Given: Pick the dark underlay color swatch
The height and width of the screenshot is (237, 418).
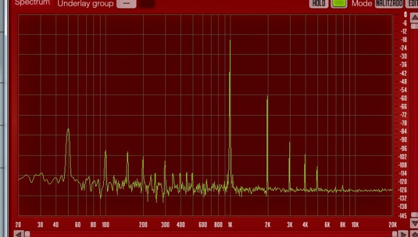Looking at the screenshot, I should (147, 3).
